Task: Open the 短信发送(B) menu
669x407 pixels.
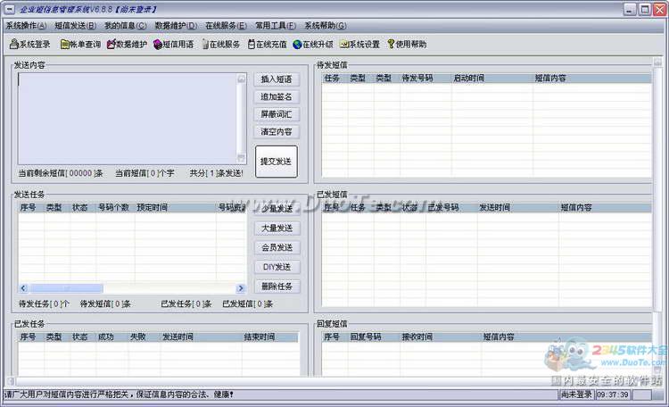Action: tap(77, 26)
